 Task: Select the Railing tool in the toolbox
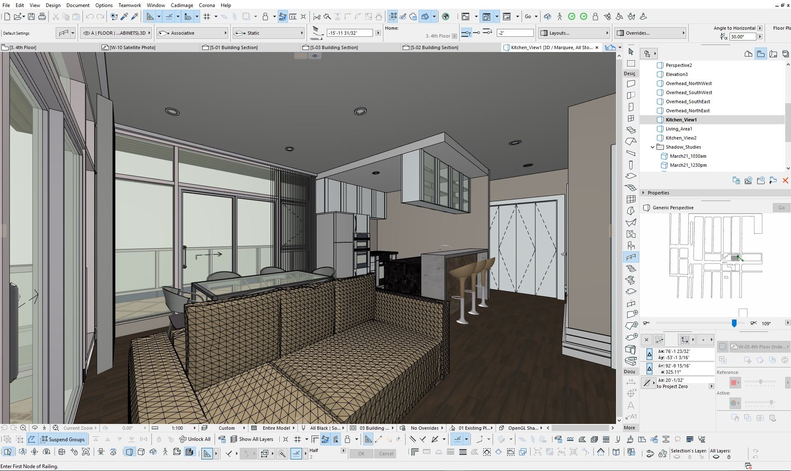tap(630, 257)
